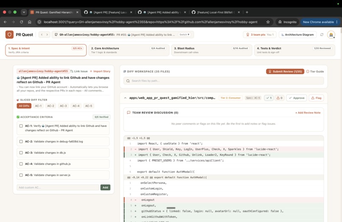This screenshot has width=342, height=222.
Task: Open browser home page
Action: [x=30, y=22]
